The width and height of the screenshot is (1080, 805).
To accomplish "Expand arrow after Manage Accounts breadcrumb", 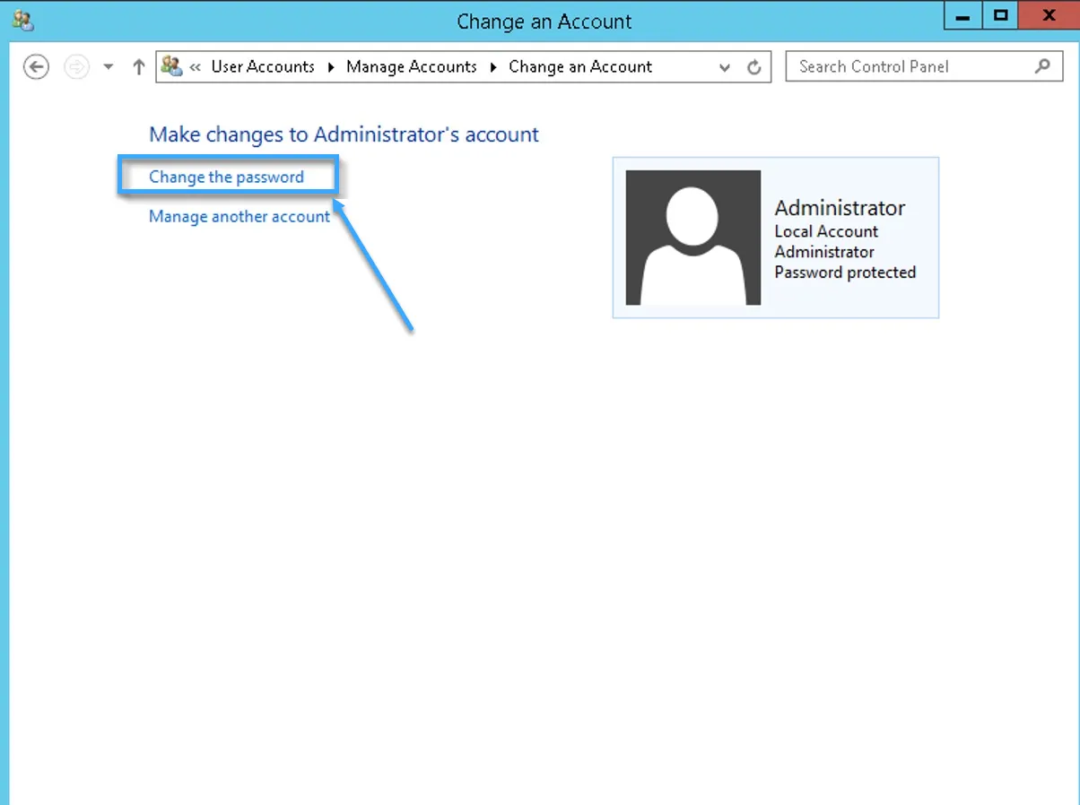I will point(493,67).
